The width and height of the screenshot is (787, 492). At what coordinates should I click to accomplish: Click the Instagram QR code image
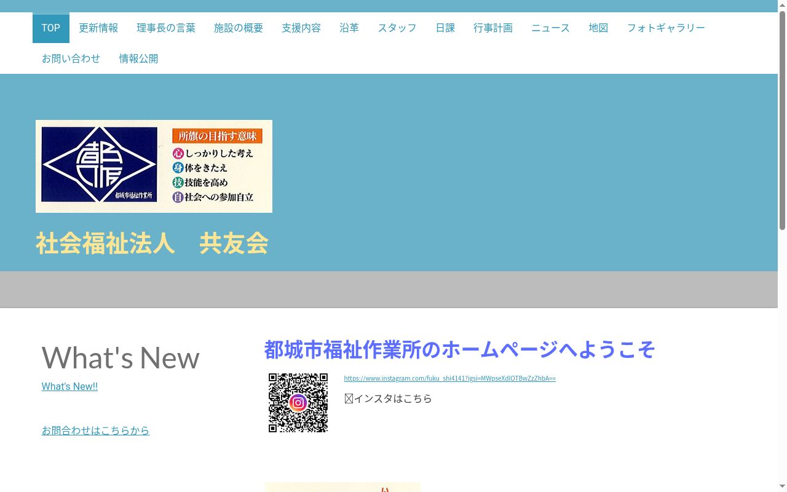pos(298,403)
